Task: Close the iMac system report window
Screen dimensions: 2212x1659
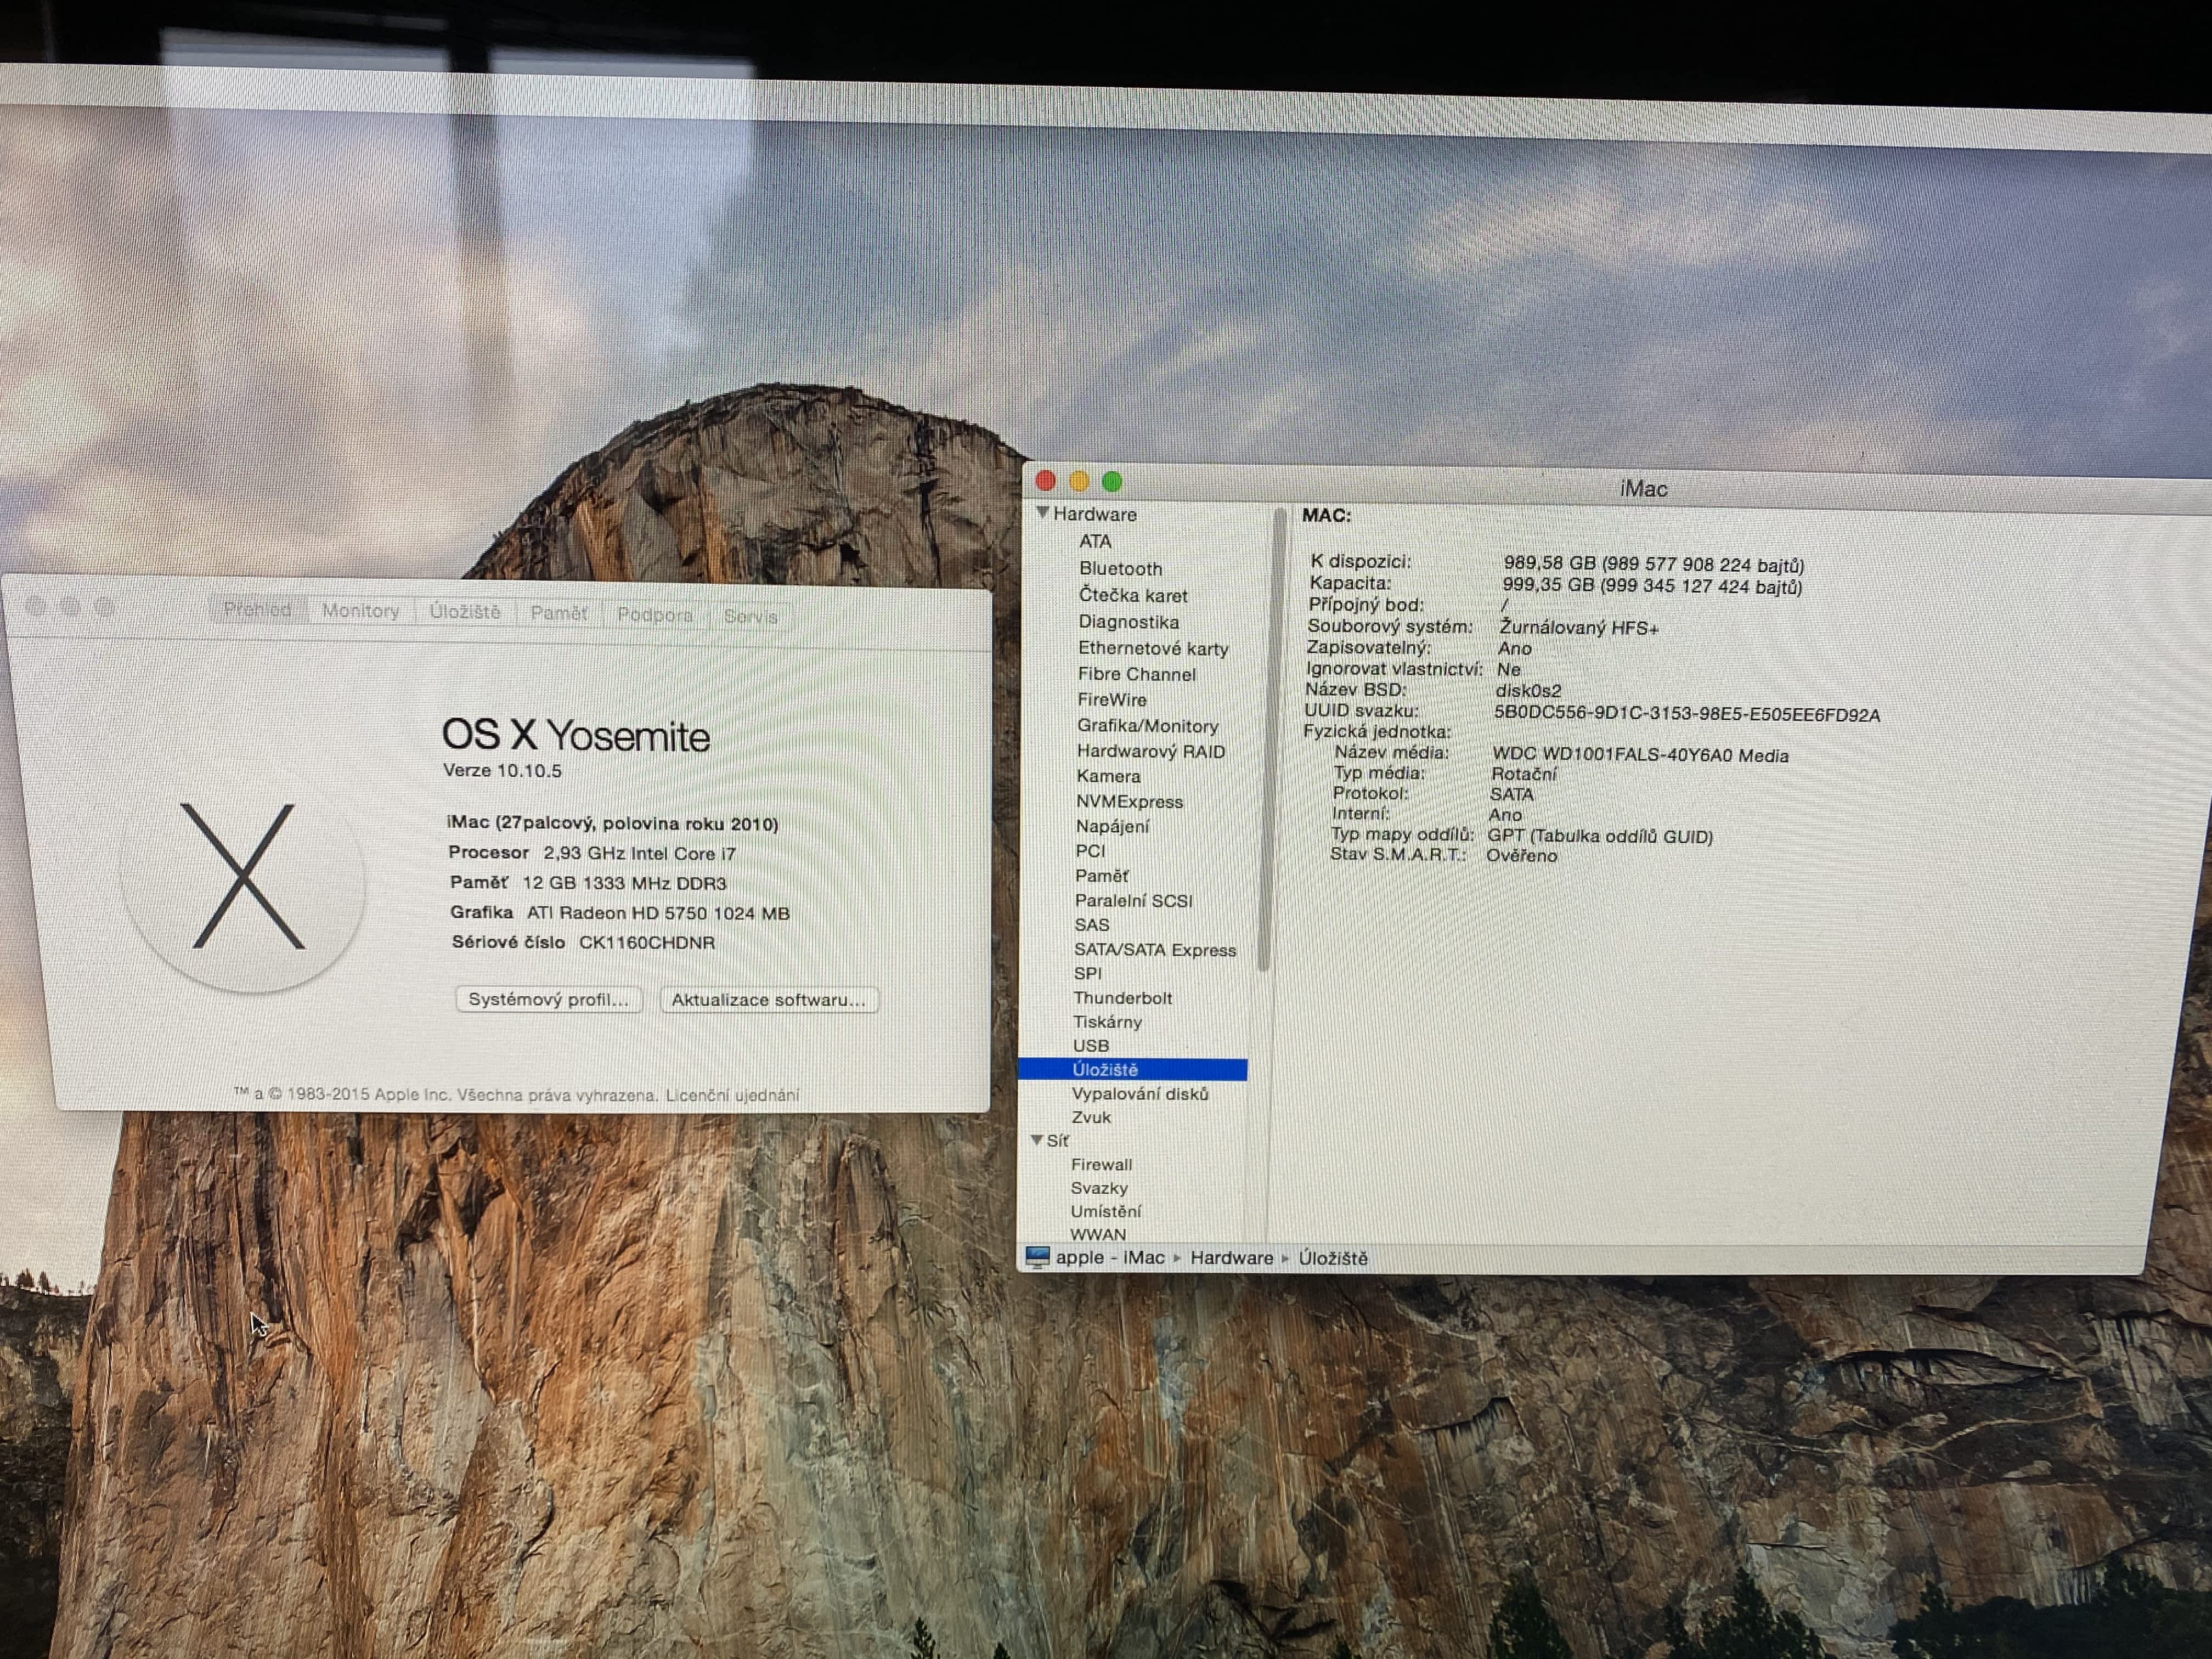Action: pos(1046,481)
